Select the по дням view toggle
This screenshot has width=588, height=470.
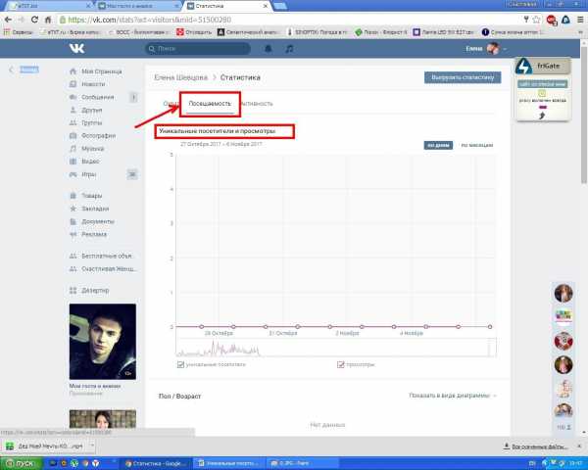[x=438, y=145]
